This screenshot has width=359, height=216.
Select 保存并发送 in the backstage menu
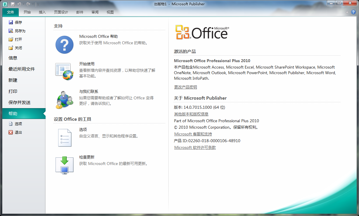[20, 103]
